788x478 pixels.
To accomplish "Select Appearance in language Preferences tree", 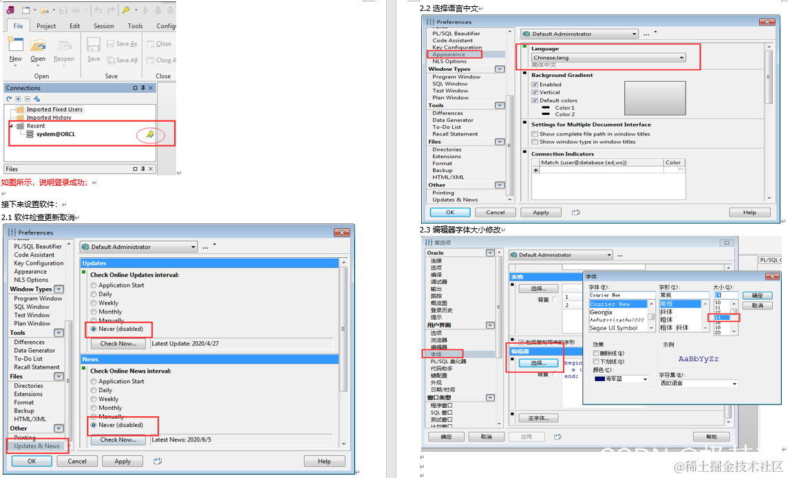I will (449, 54).
